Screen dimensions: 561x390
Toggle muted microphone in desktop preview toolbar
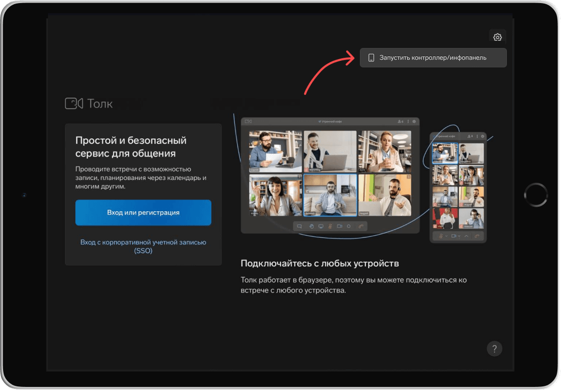point(330,226)
